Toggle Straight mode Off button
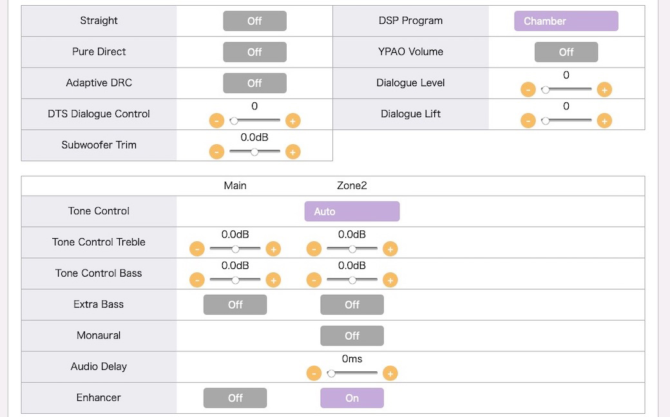Viewport: 670px width, 417px height. 254,21
